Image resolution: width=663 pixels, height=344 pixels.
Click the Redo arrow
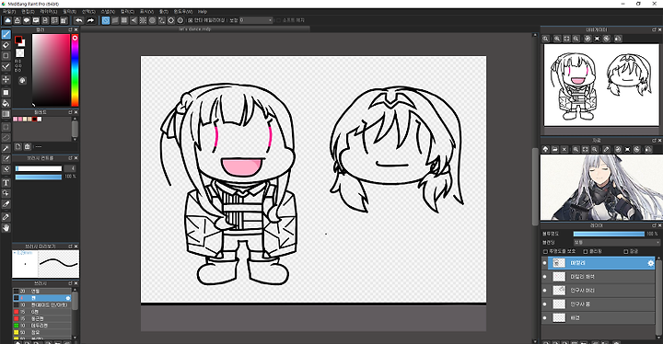[90, 20]
